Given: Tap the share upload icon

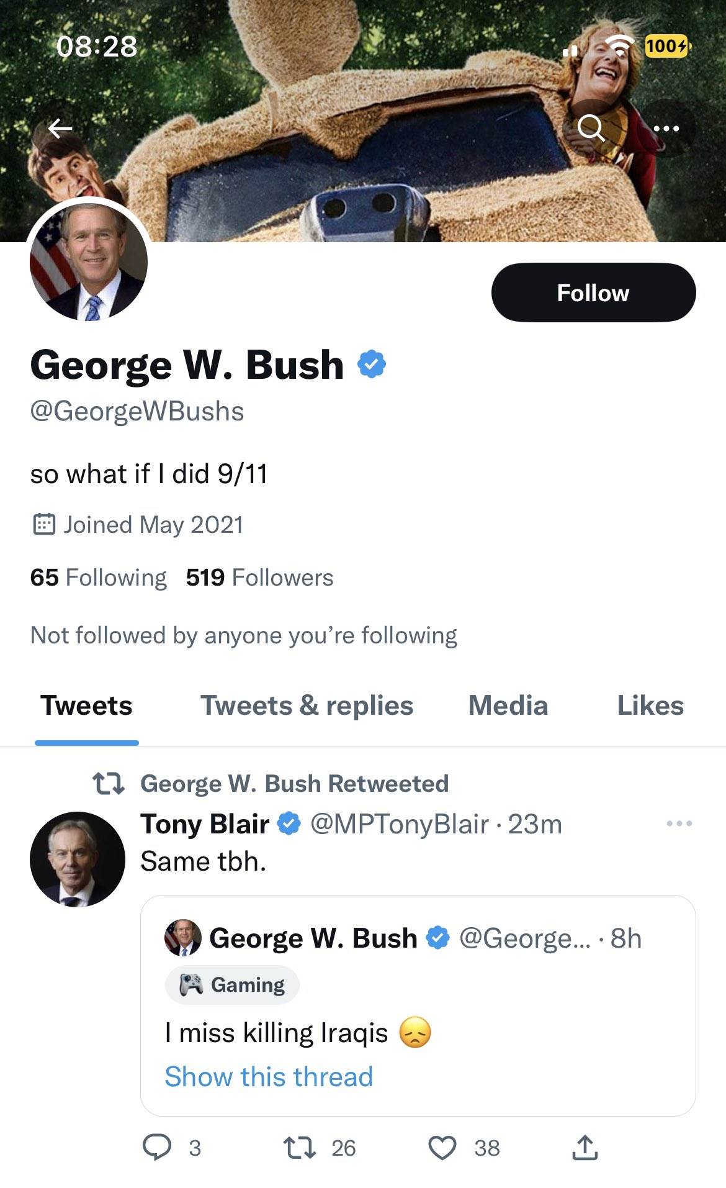Looking at the screenshot, I should pyautogui.click(x=585, y=1147).
